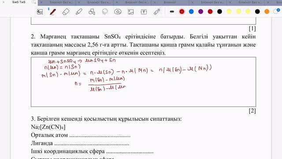Add a new color preset
This screenshot has width=282, height=159.
pos(277,11)
